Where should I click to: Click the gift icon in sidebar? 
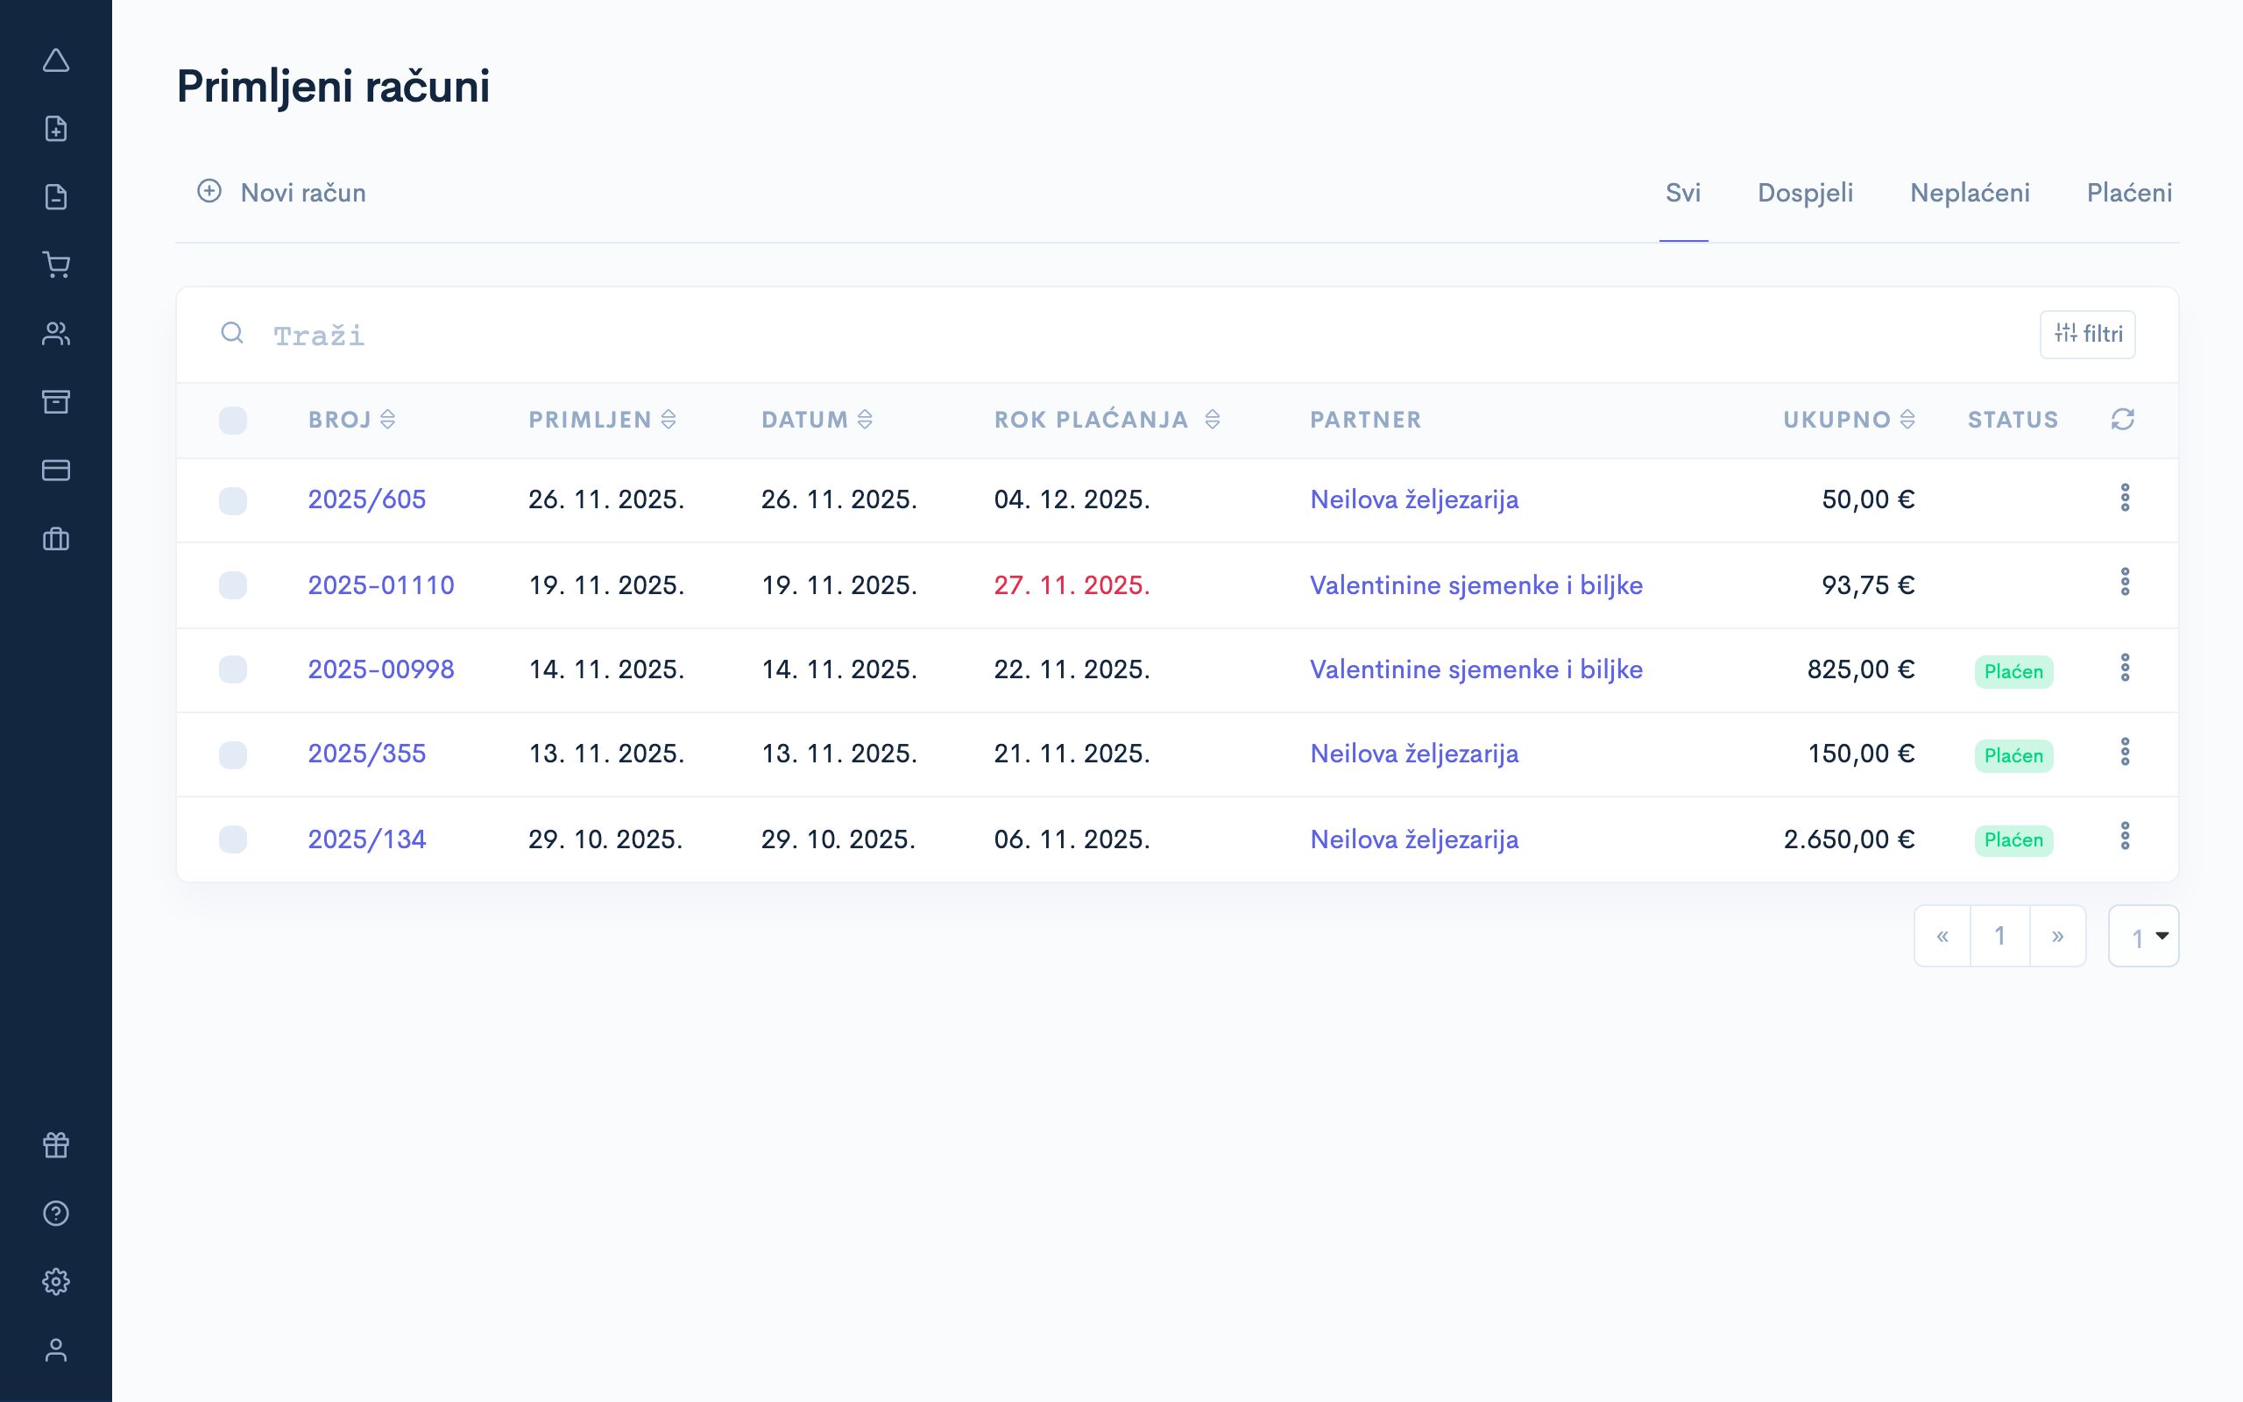point(55,1145)
